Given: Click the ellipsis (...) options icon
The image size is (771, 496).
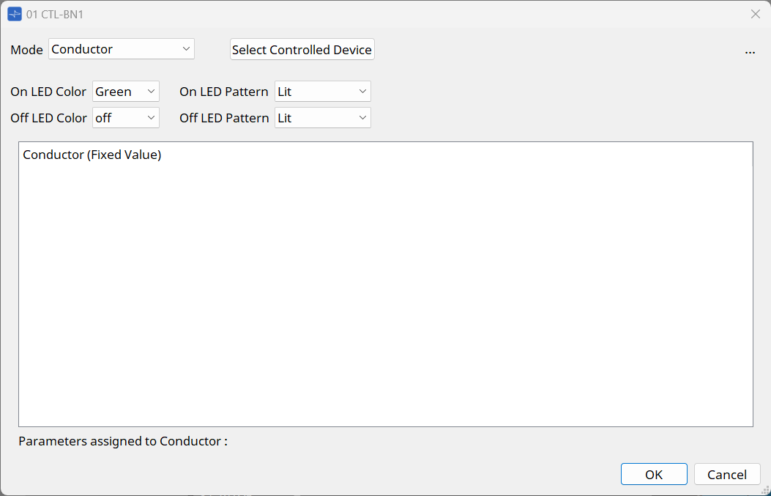Looking at the screenshot, I should click(750, 51).
